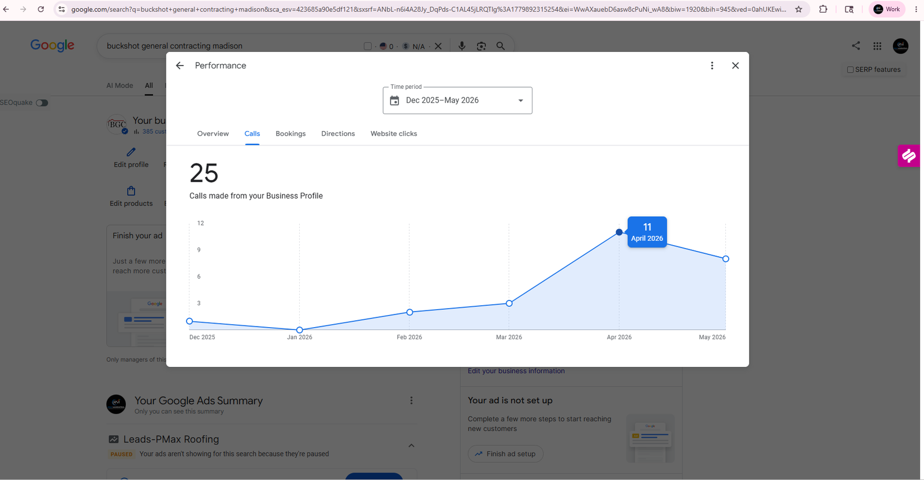Click the Dec 2025 chart point
924x480 pixels.
(189, 321)
